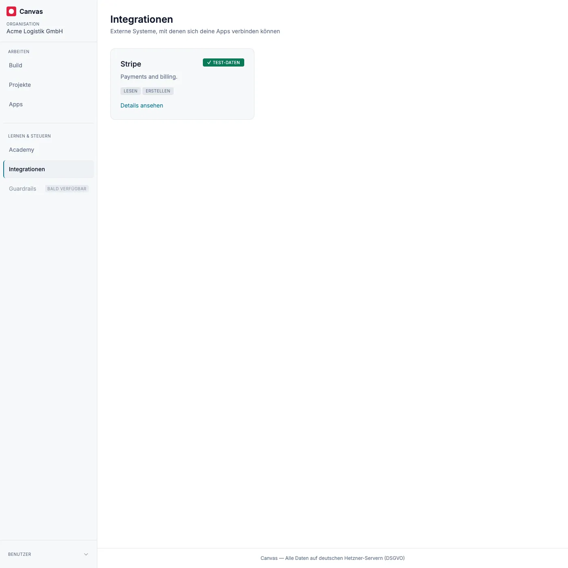Click the Benutzer label

point(19,554)
